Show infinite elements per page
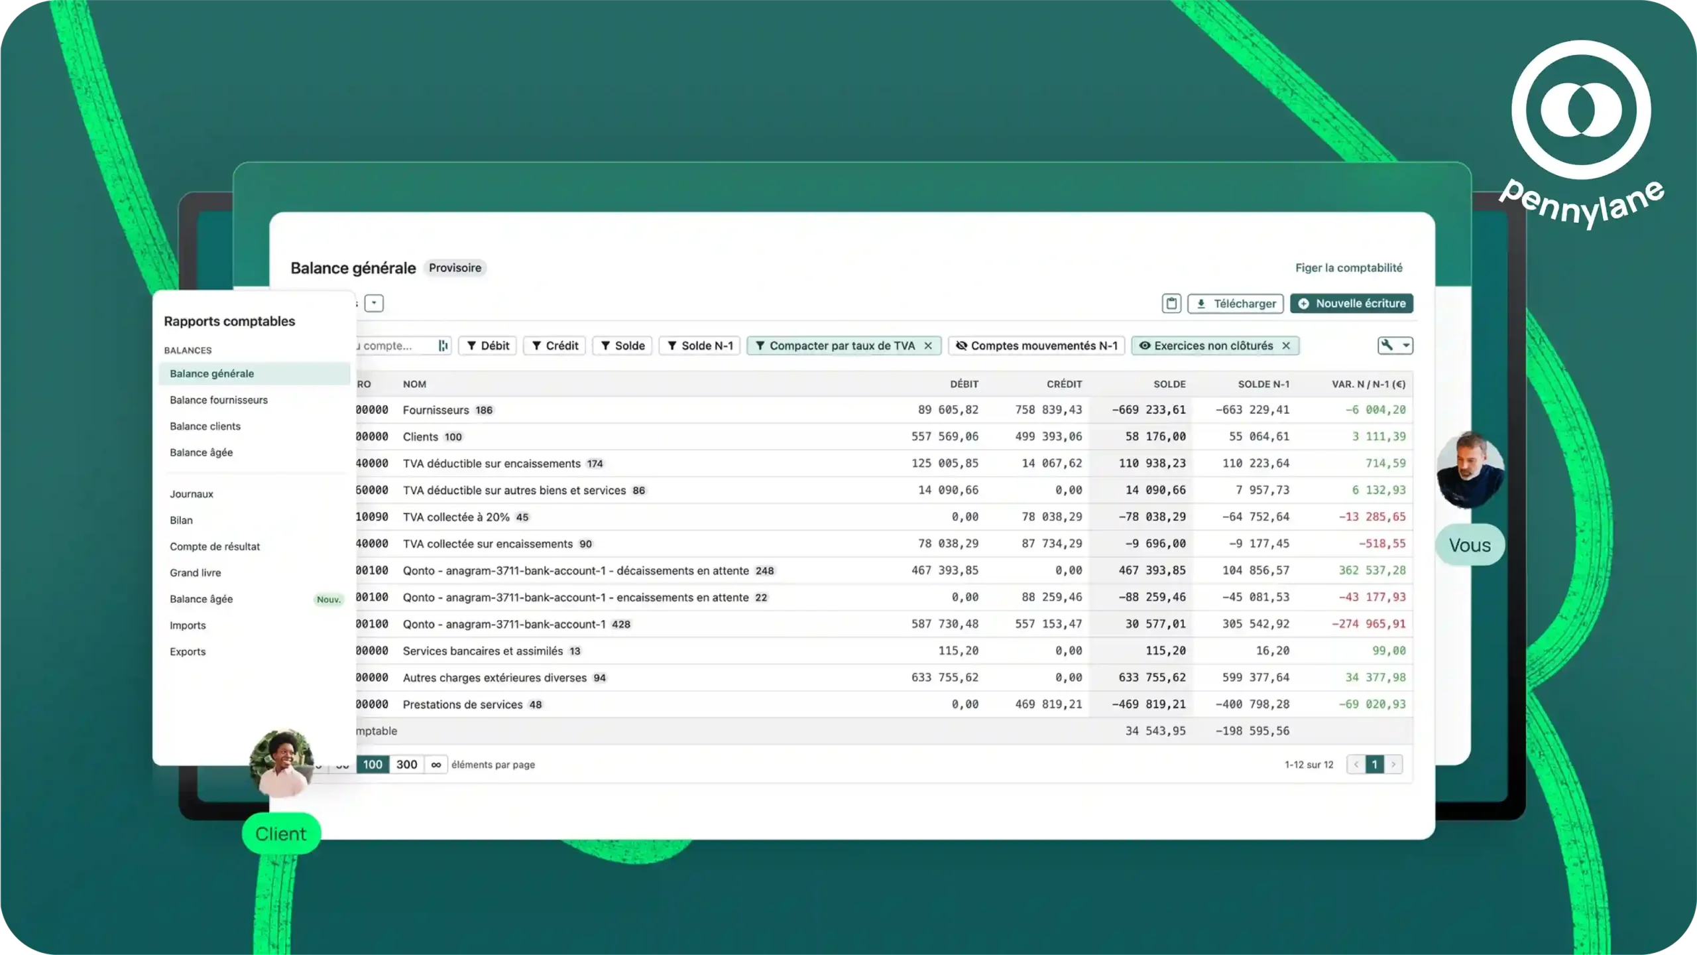The width and height of the screenshot is (1697, 955). (x=436, y=765)
